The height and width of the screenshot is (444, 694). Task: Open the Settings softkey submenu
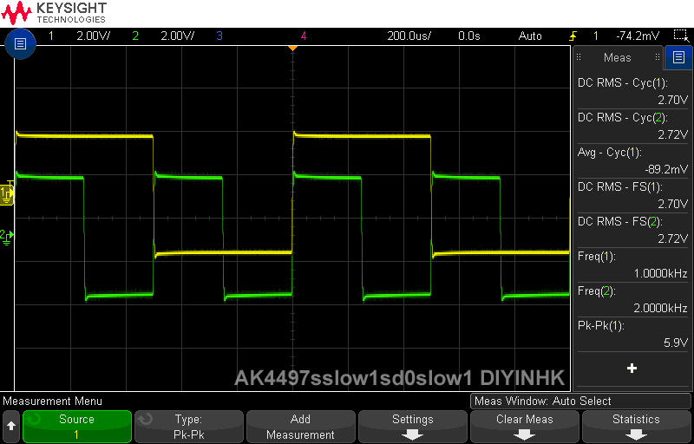413,427
